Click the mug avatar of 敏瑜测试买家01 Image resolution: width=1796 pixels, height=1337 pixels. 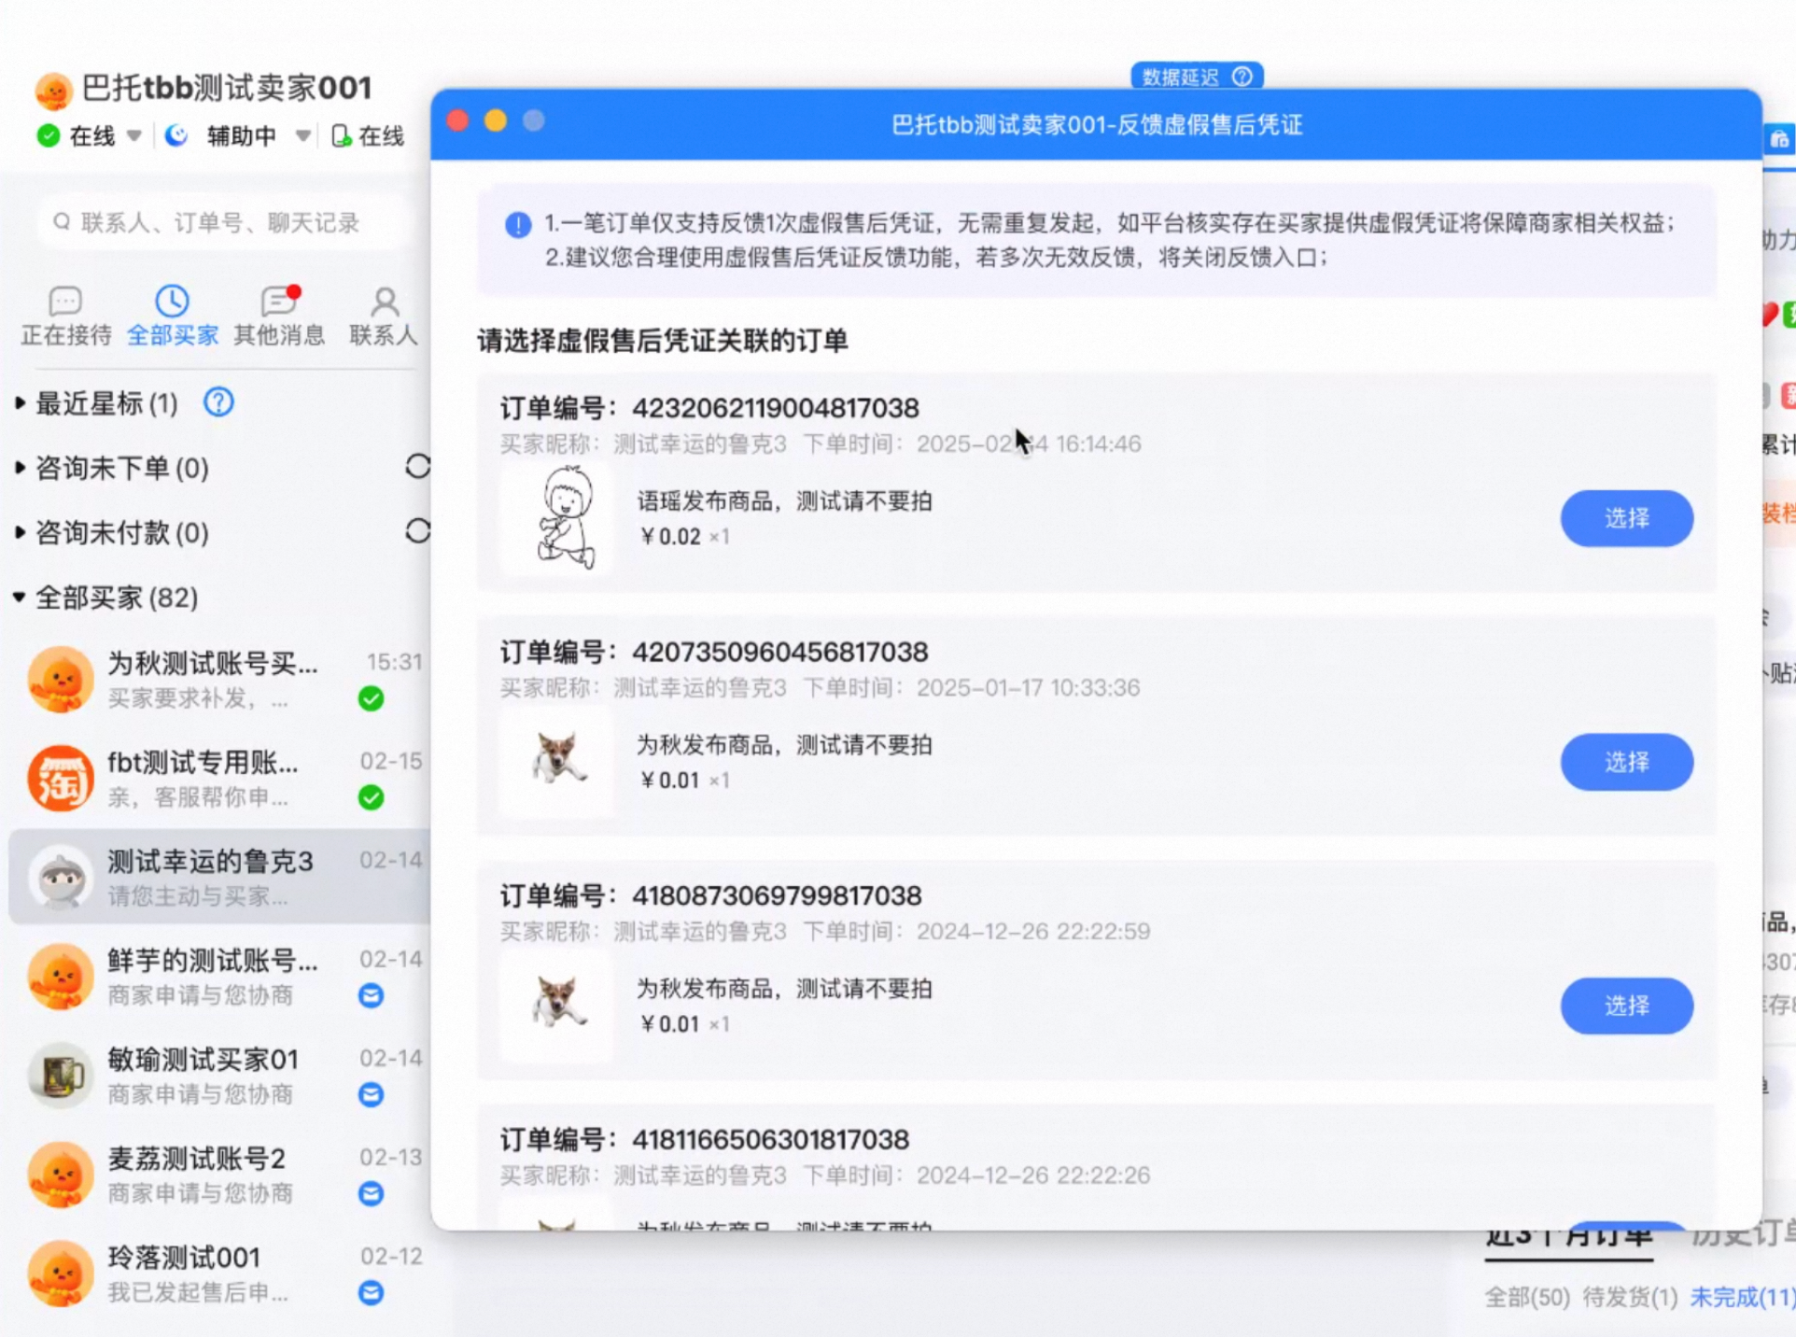[x=61, y=1075]
